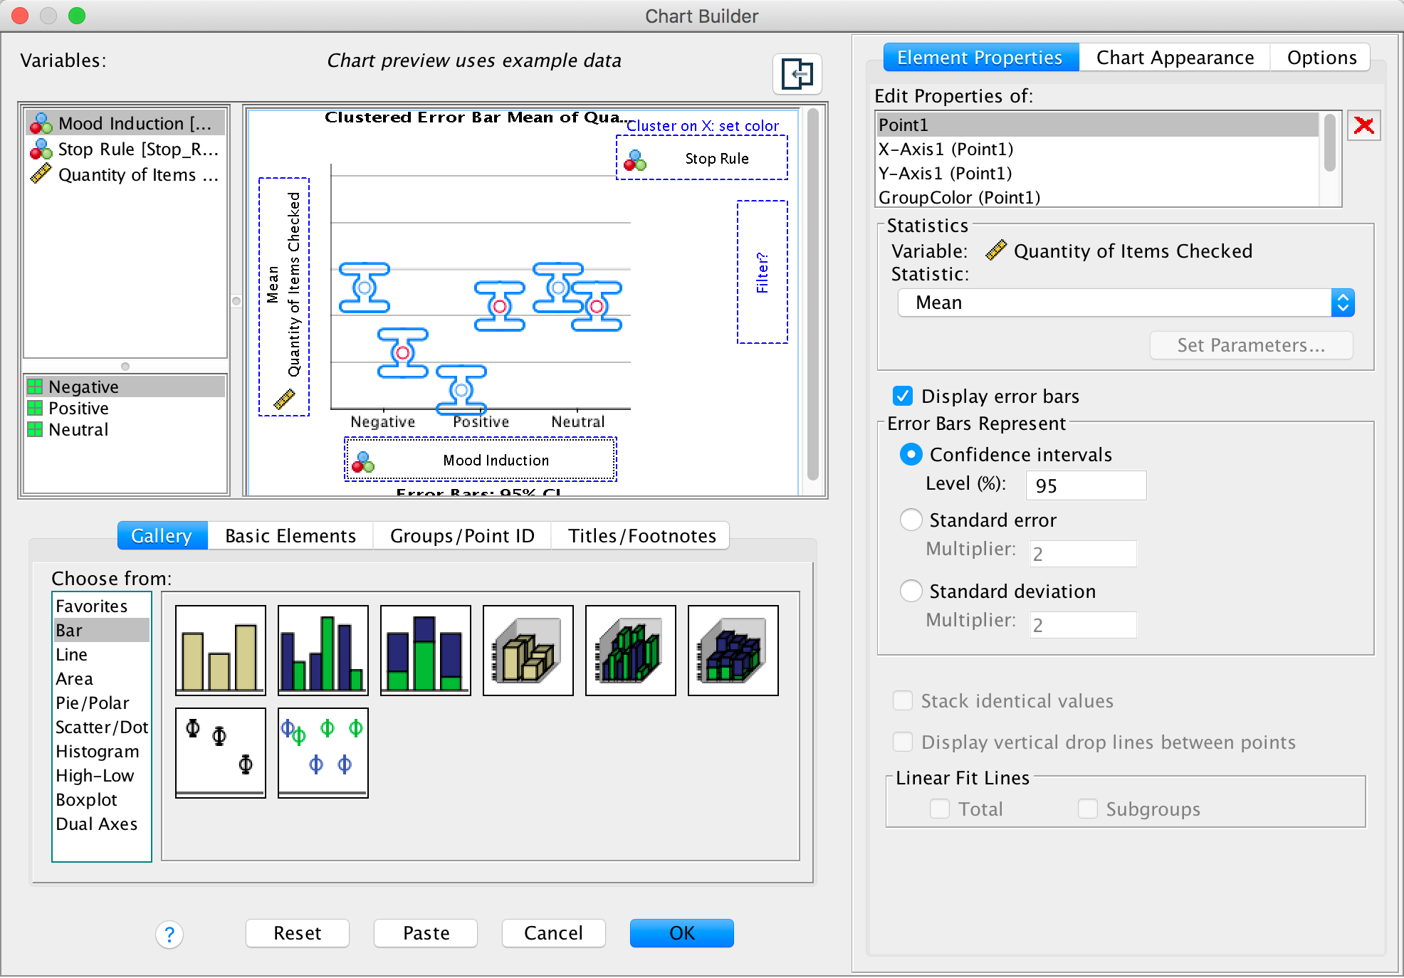This screenshot has height=978, width=1404.
Task: Pick the clustered error bar icon
Action: tap(323, 752)
